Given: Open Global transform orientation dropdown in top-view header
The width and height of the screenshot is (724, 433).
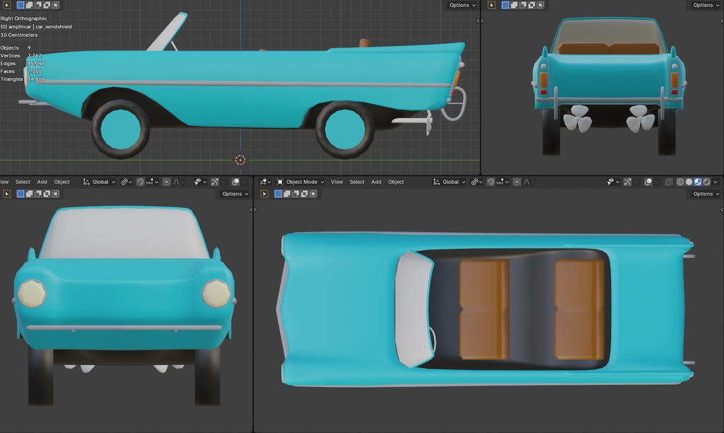Looking at the screenshot, I should pos(449,182).
